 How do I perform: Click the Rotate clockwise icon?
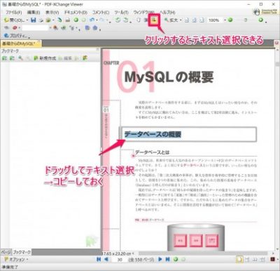(125, 20)
